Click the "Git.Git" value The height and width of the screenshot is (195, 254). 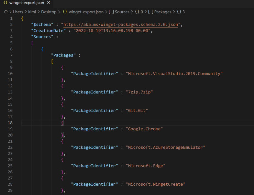[137, 111]
